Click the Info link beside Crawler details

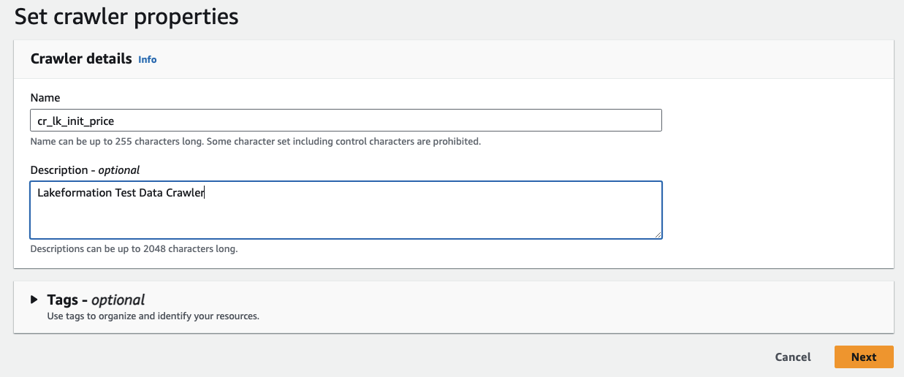click(x=148, y=59)
